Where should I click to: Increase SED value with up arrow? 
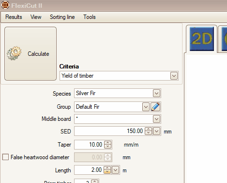148,129
